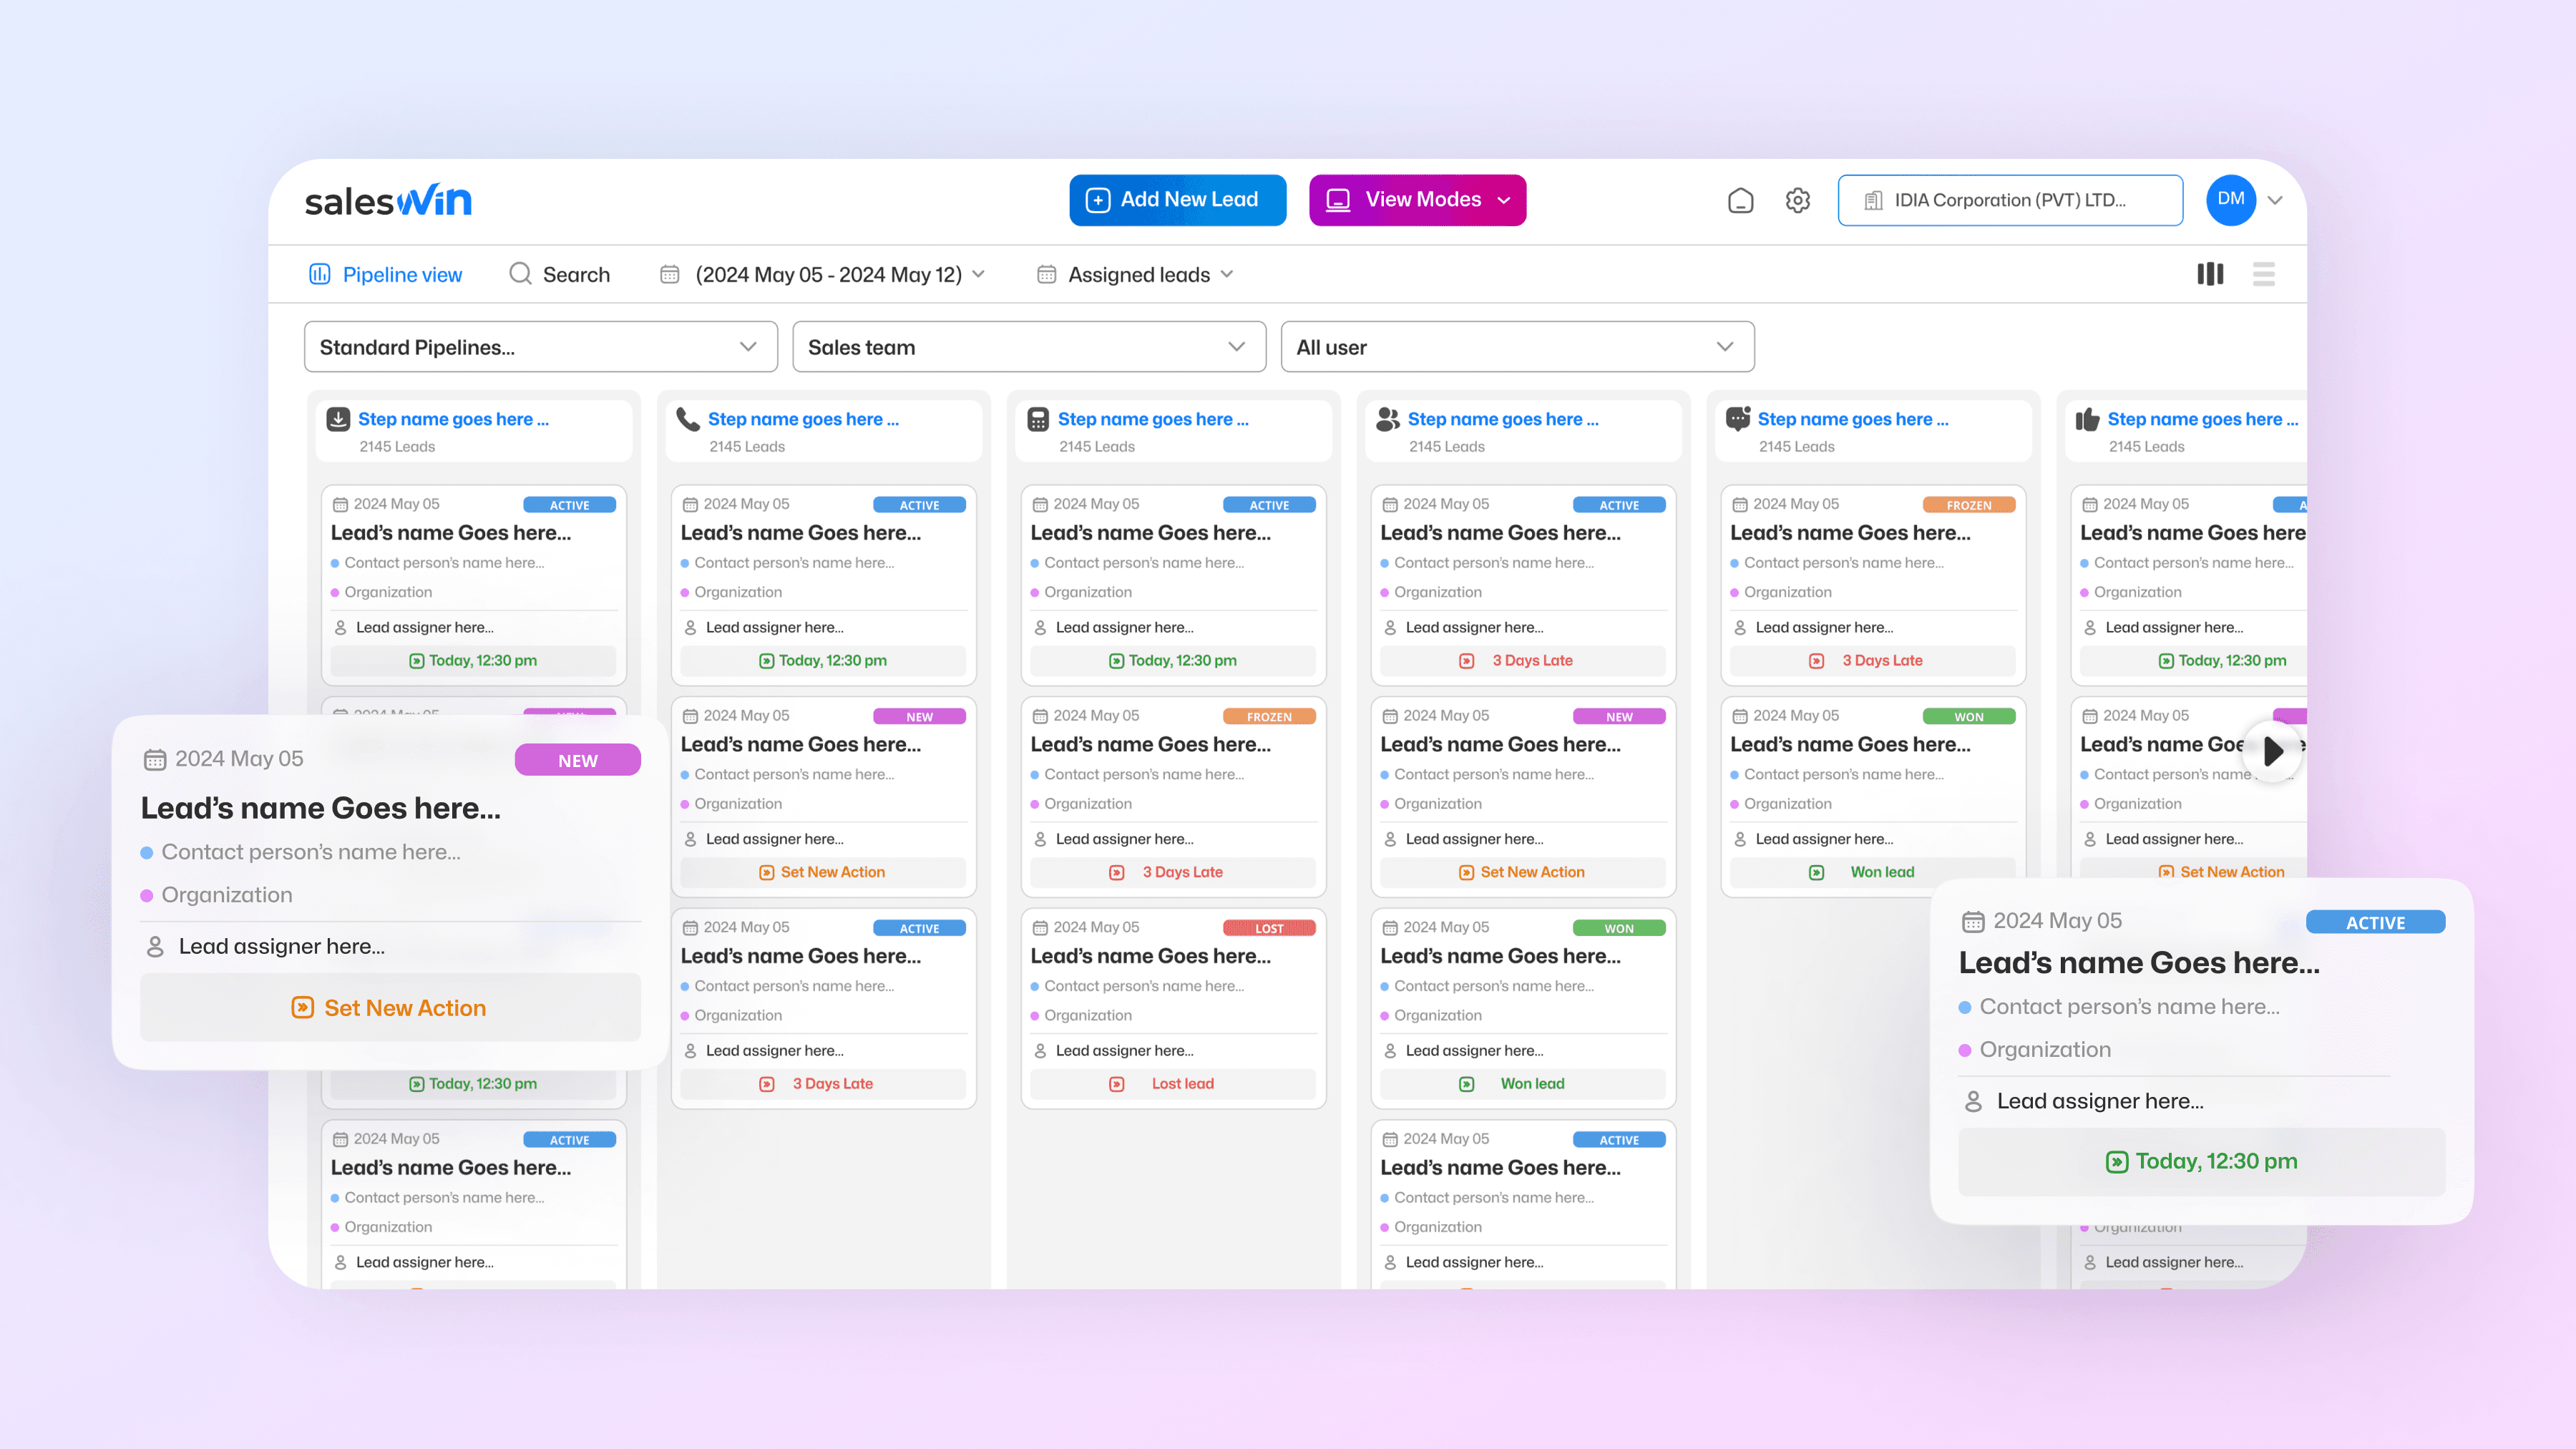Click the play arrow on the lead card
Image resolution: width=2576 pixels, height=1449 pixels.
2272,751
